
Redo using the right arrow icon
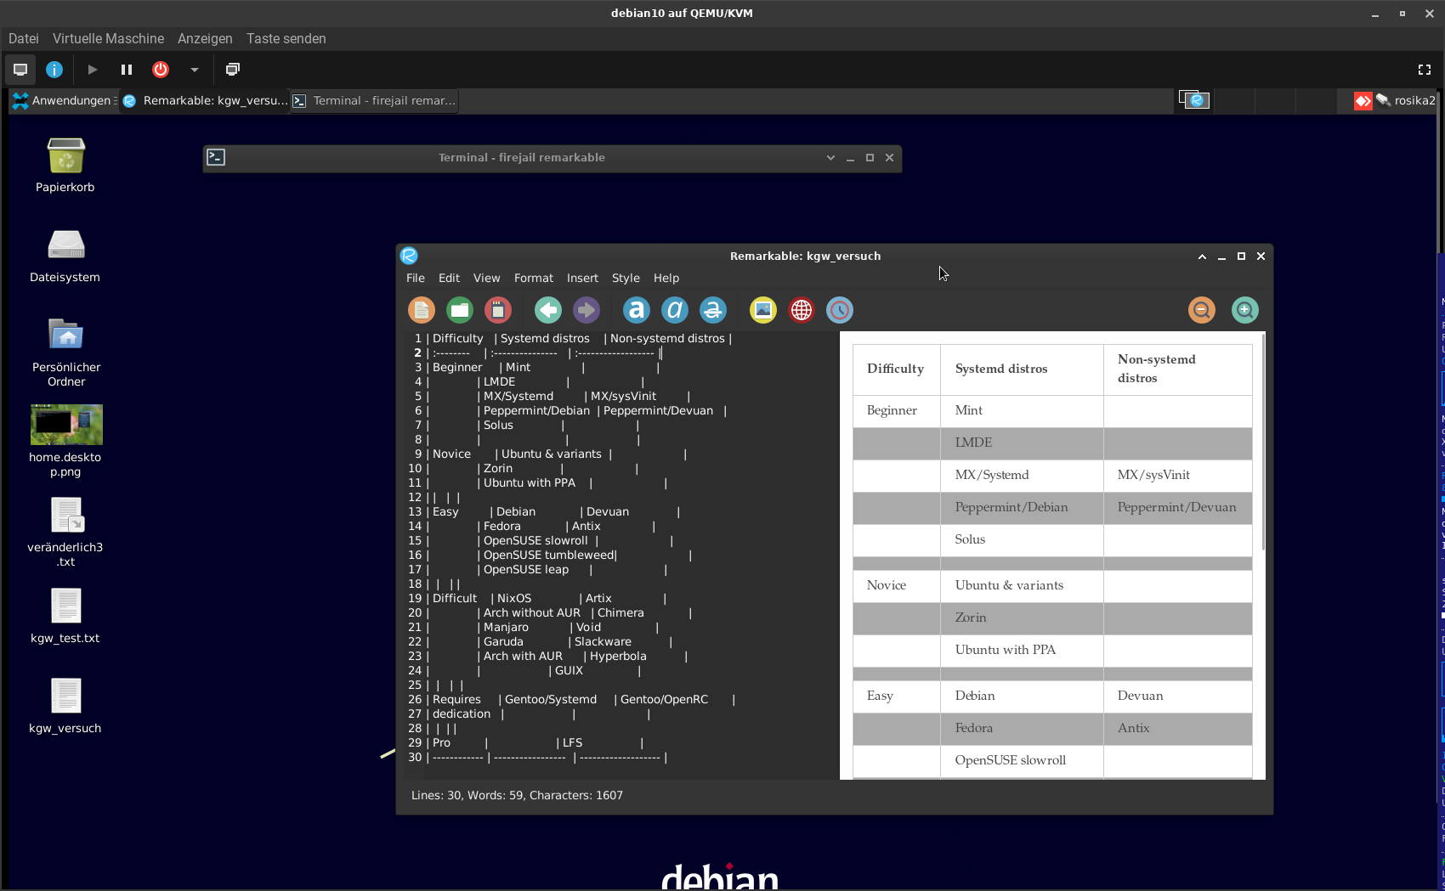point(586,310)
